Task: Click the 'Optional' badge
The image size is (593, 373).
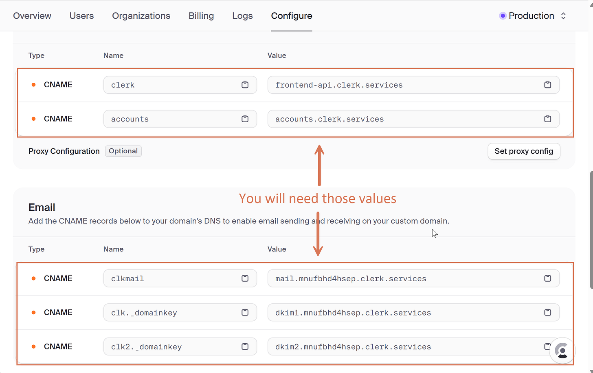Action: coord(123,151)
